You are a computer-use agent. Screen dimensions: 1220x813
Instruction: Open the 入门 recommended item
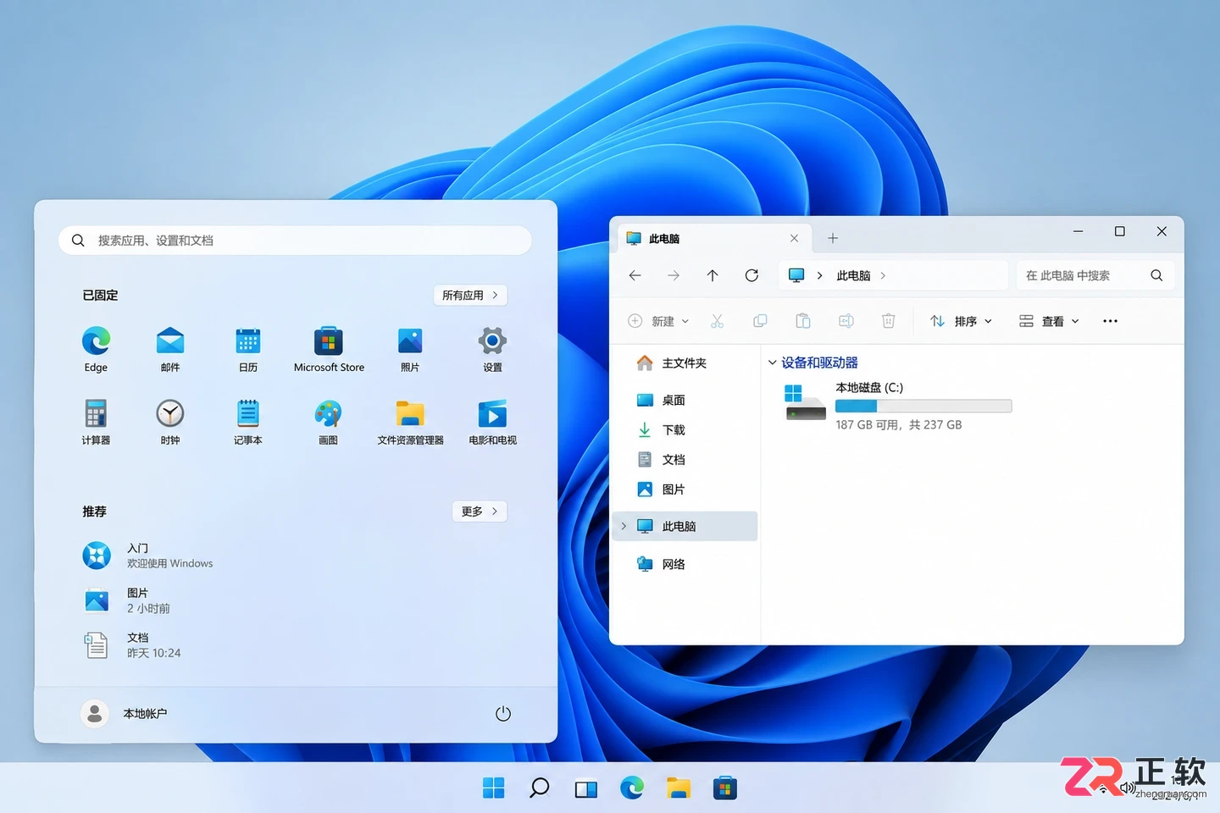click(x=148, y=556)
